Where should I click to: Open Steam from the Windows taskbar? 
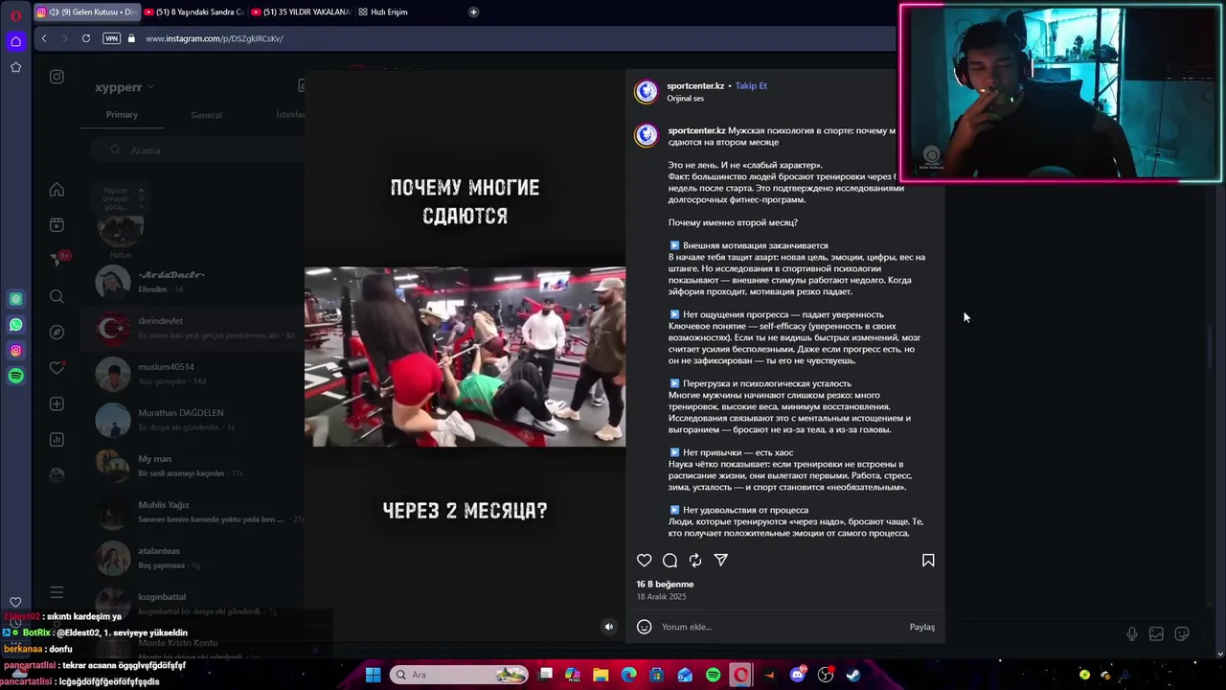(853, 675)
